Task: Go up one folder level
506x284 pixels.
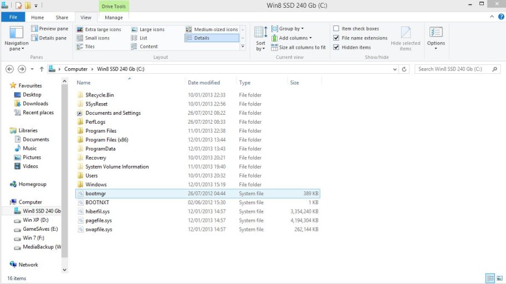Action: (x=42, y=69)
